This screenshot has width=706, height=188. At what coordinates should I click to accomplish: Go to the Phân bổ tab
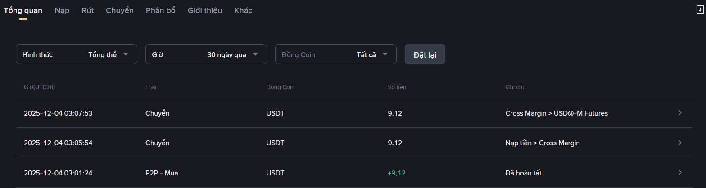160,10
